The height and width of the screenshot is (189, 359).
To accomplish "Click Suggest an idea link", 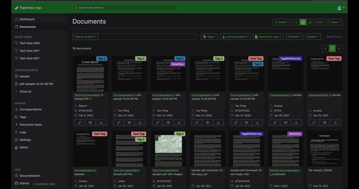I will click(45, 184).
